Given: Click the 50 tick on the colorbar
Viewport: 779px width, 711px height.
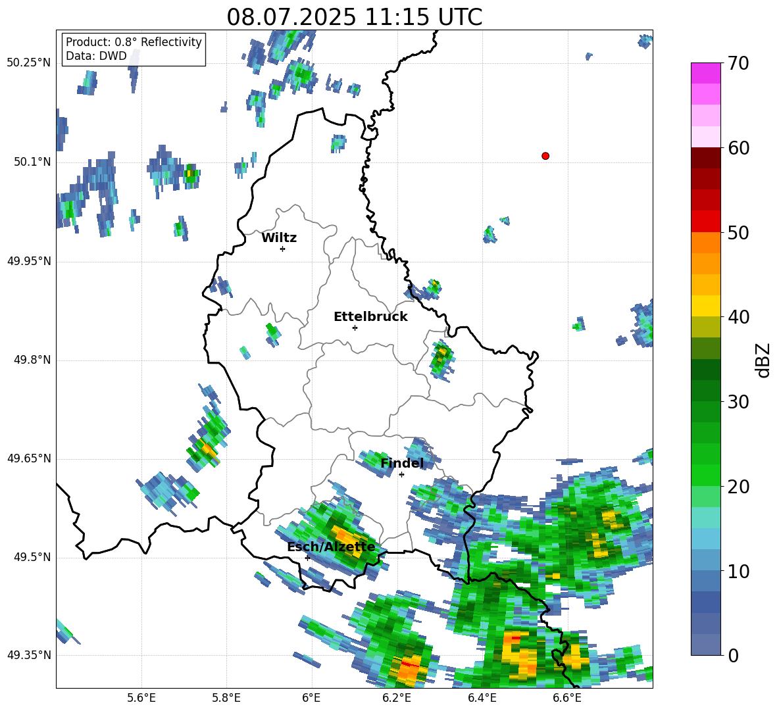Looking at the screenshot, I should pyautogui.click(x=738, y=233).
